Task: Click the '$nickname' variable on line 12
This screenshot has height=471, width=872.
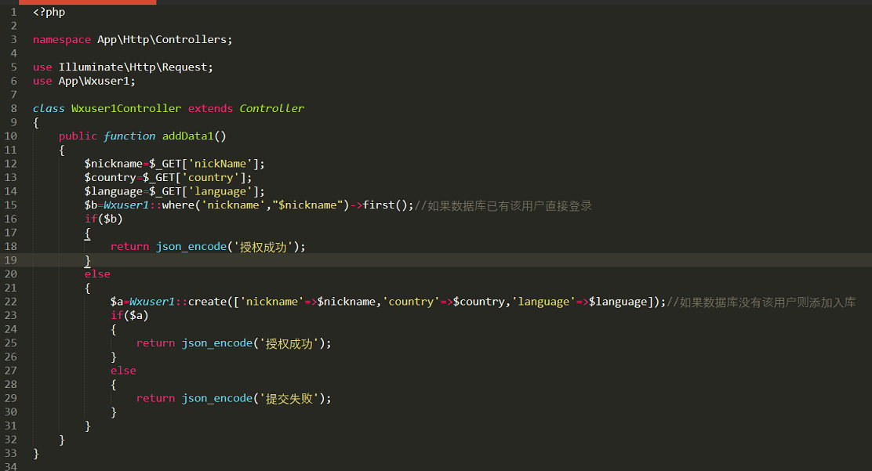Action: click(114, 164)
